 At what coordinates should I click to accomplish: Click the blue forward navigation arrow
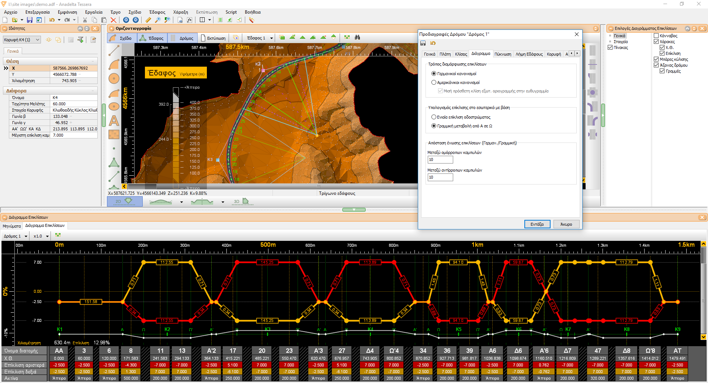136,20
